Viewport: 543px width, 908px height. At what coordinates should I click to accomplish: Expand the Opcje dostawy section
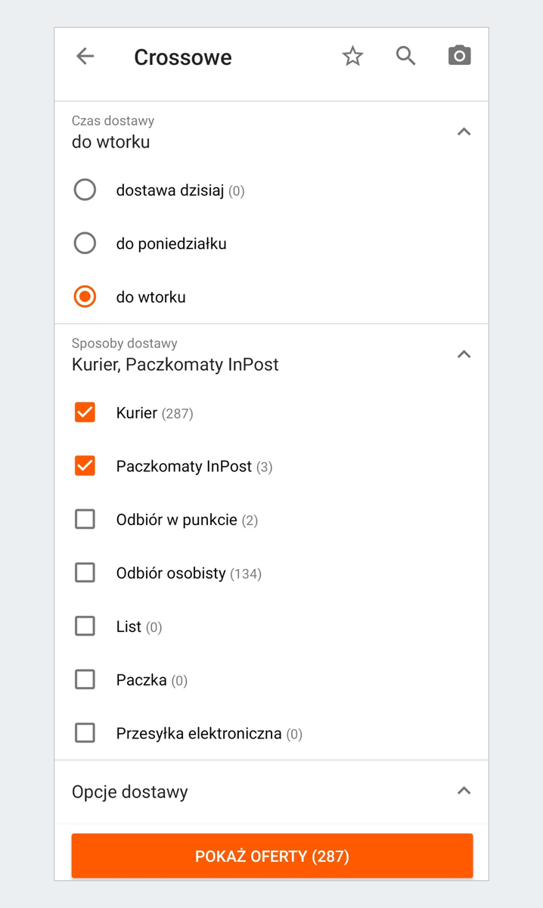point(464,791)
